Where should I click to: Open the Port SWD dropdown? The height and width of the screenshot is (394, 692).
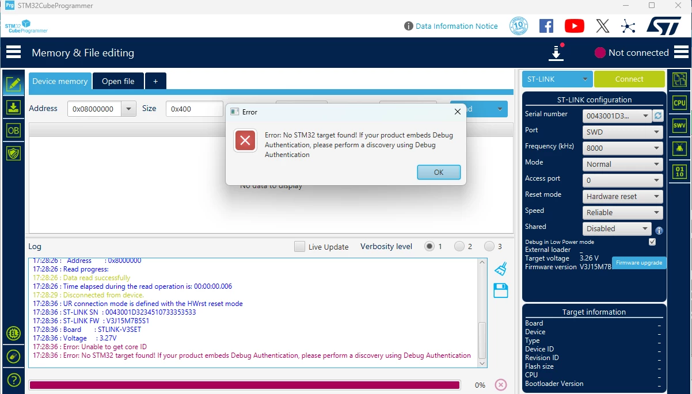pyautogui.click(x=622, y=132)
